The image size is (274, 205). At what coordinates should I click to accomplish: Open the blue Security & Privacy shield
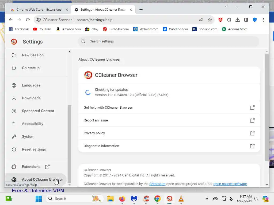(x=255, y=20)
